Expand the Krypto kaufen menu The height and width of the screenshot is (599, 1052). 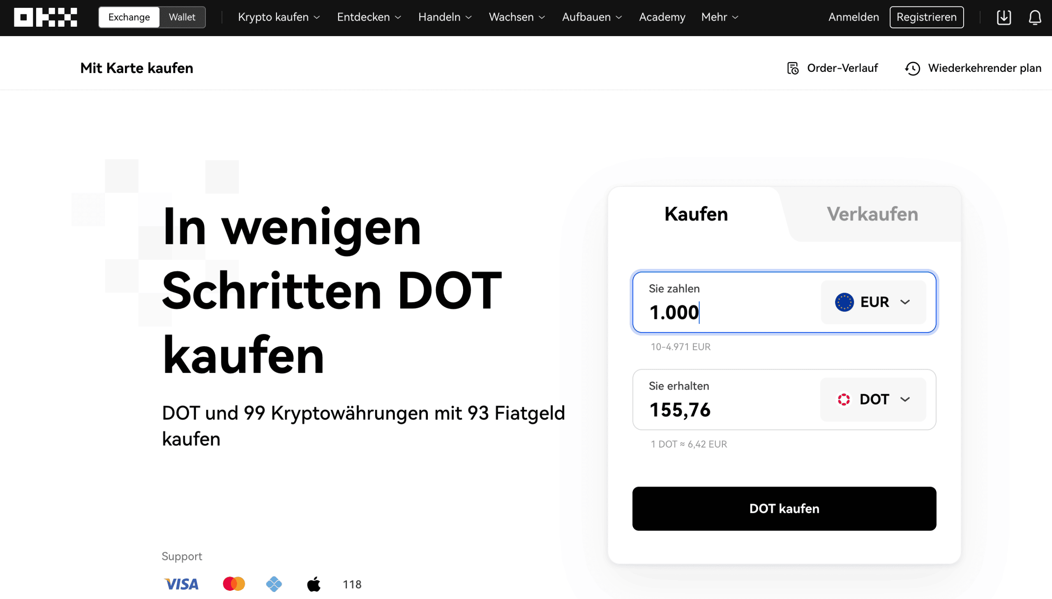point(279,17)
